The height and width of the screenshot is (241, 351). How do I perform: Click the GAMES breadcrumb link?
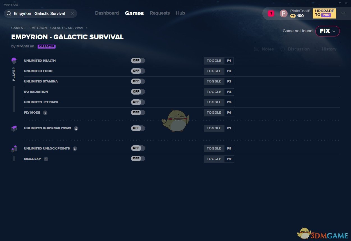17,28
